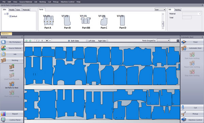The height and width of the screenshot is (123, 204).
Task: Open the Edit menu
Action: click(x=9, y=2)
